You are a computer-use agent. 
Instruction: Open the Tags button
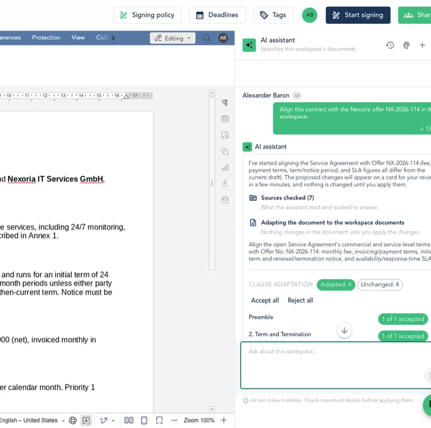click(273, 15)
